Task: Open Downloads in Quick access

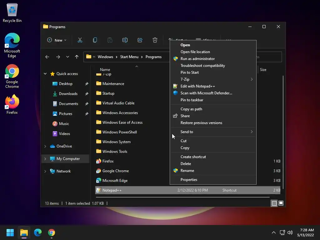Action: tap(68, 94)
